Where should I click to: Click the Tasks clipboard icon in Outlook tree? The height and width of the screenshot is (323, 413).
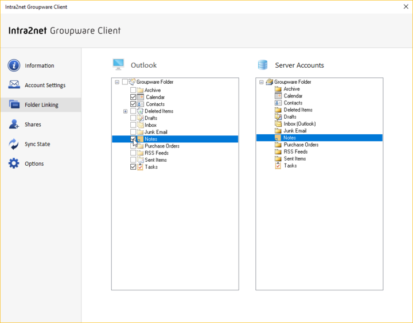tap(141, 167)
